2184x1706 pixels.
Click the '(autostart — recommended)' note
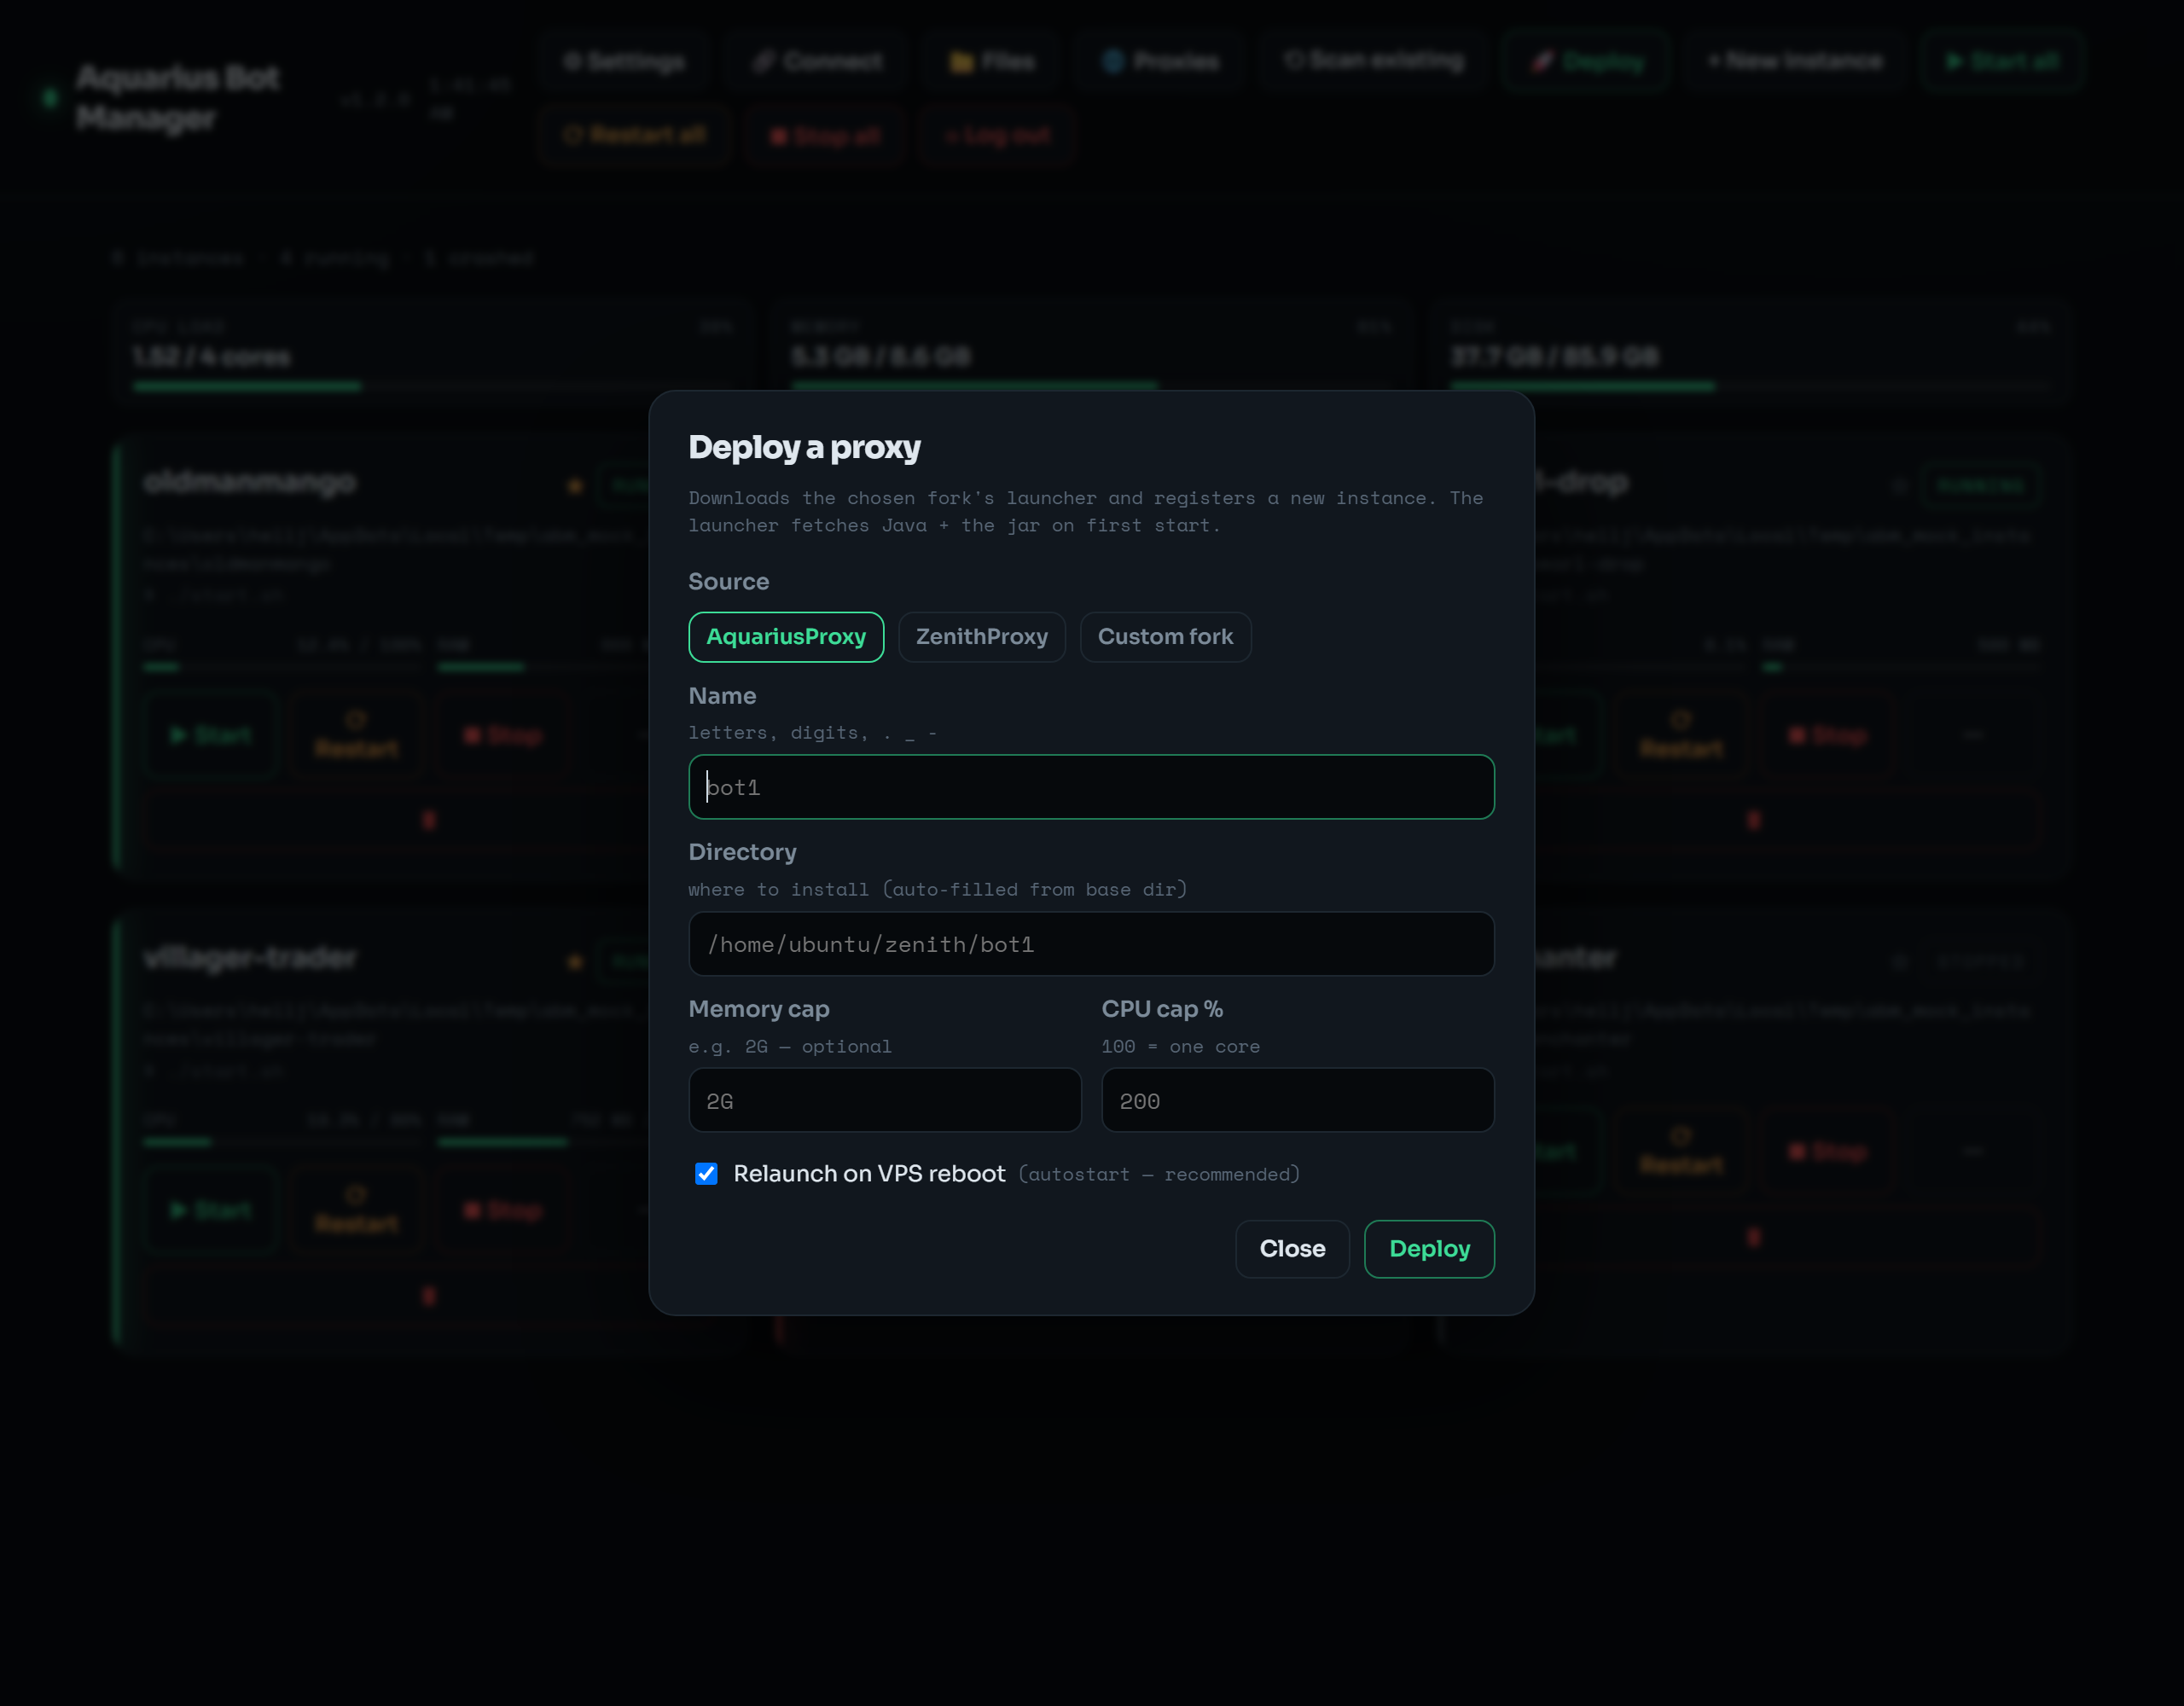[x=1159, y=1175]
